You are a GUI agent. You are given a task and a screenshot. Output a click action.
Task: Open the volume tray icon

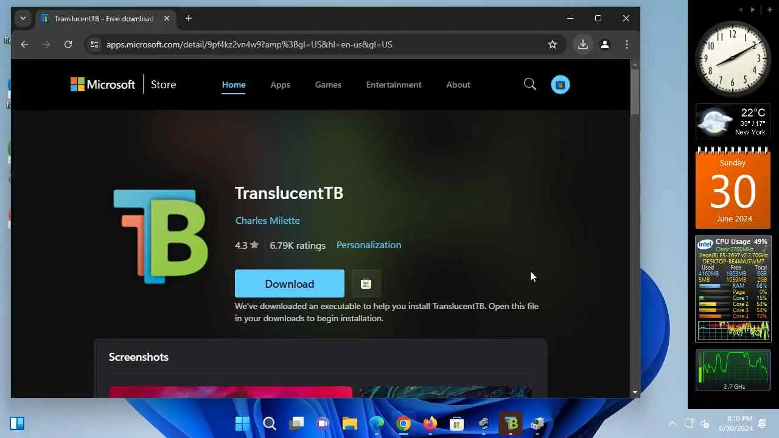tap(705, 423)
